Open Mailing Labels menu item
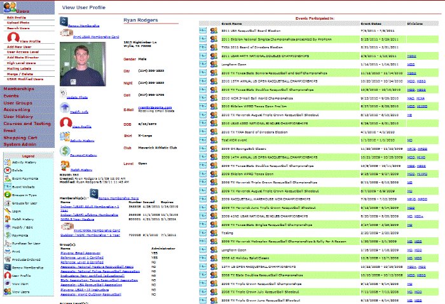 pos(19,69)
